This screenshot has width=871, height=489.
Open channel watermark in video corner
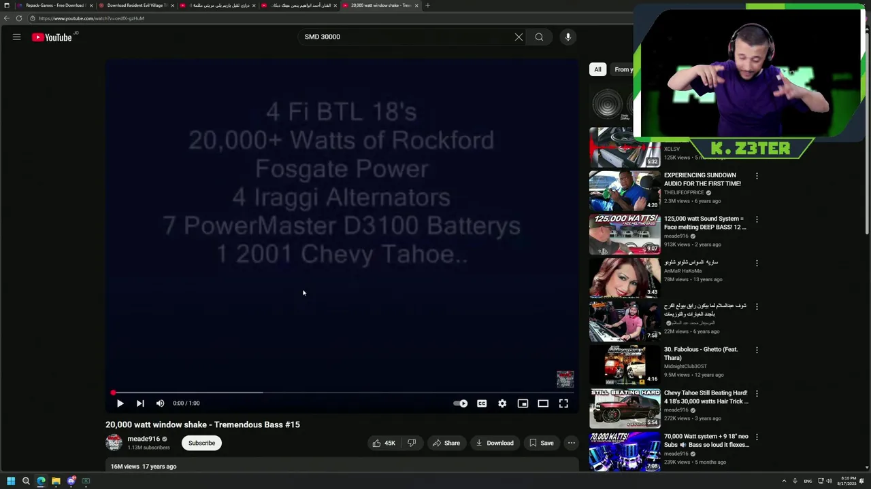565,379
